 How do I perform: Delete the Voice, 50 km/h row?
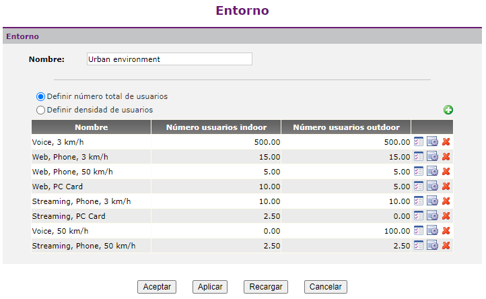[x=446, y=231]
